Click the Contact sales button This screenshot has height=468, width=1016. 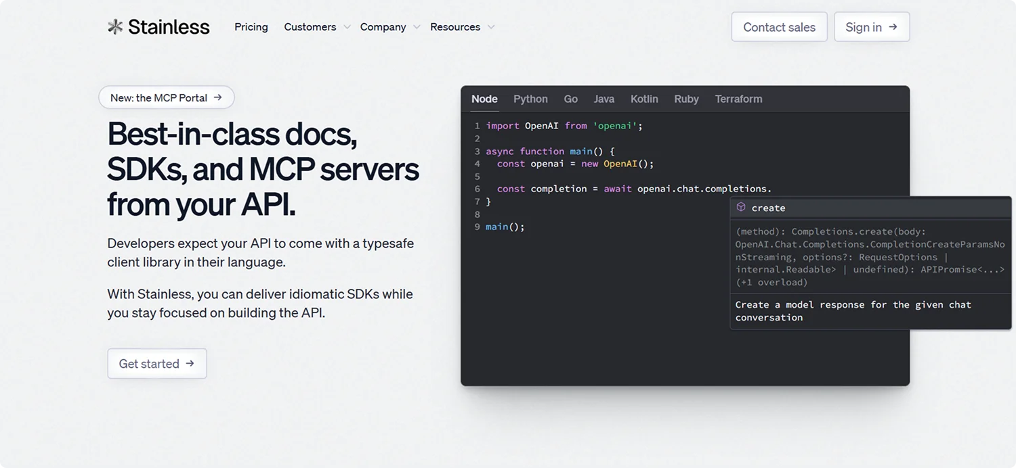[779, 27]
